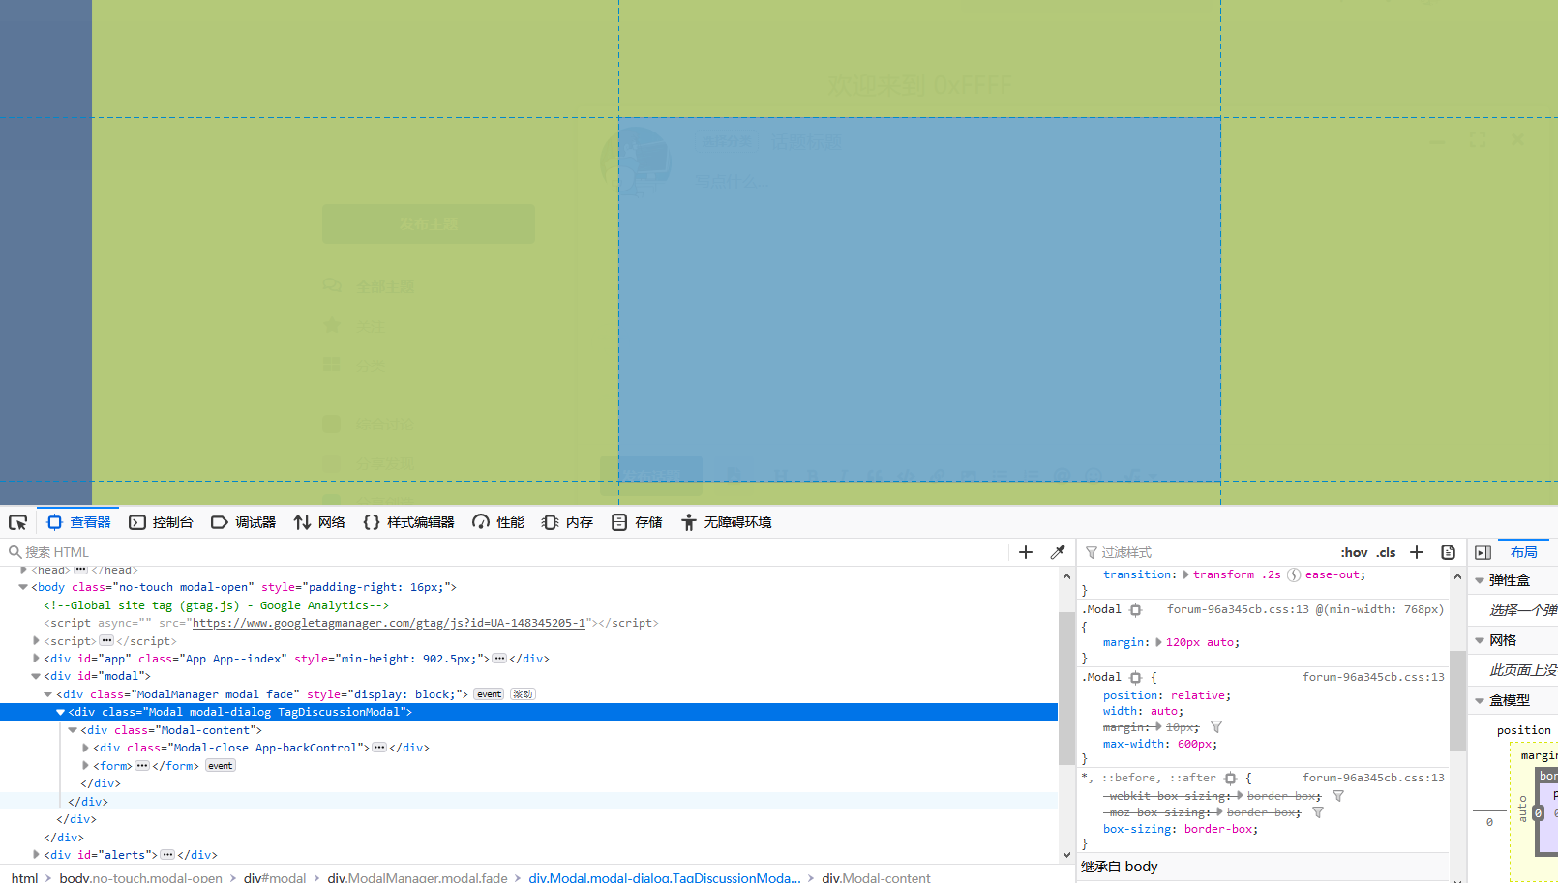Screen dimensions: 1558x883
Task: Expand the form element node
Action: 85,765
